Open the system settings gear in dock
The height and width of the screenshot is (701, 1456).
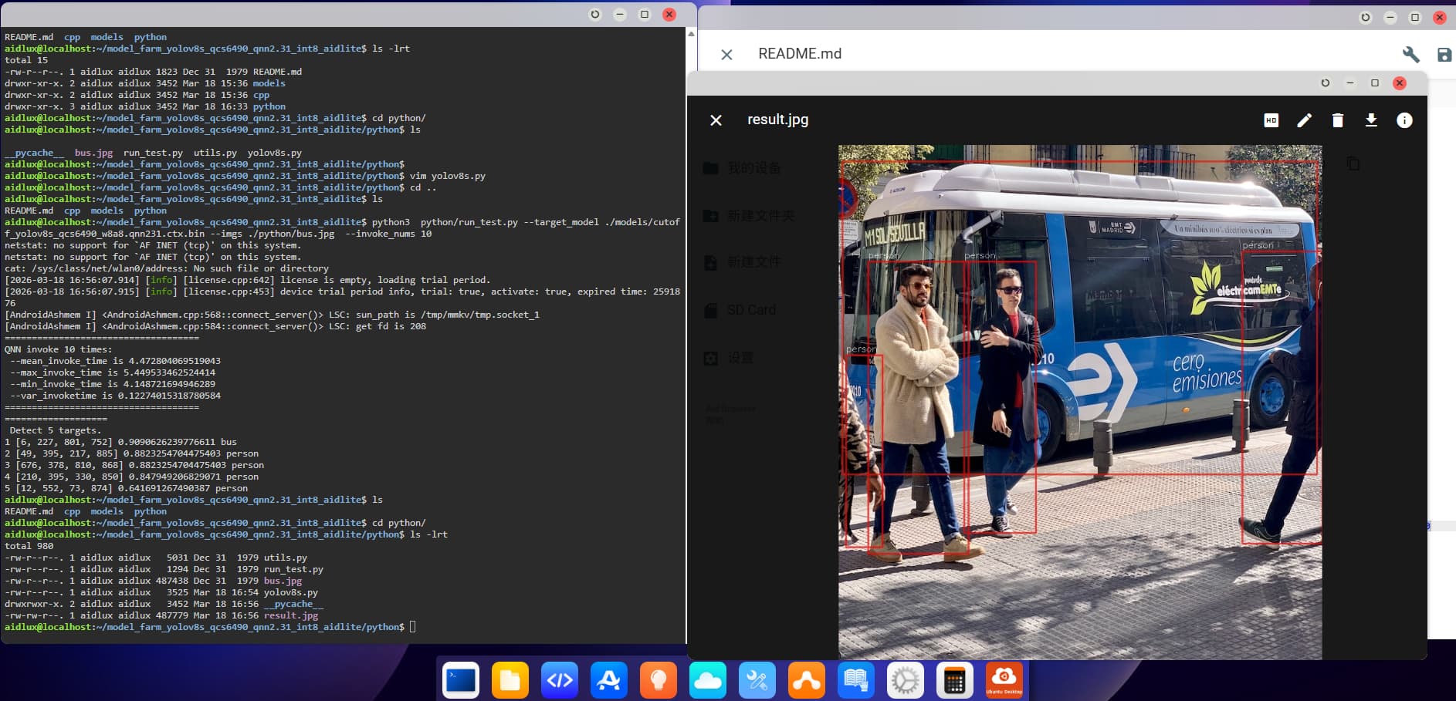(x=906, y=680)
